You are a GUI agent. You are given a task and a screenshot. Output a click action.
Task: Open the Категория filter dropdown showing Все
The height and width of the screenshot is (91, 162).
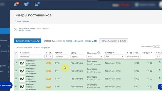click(x=114, y=56)
